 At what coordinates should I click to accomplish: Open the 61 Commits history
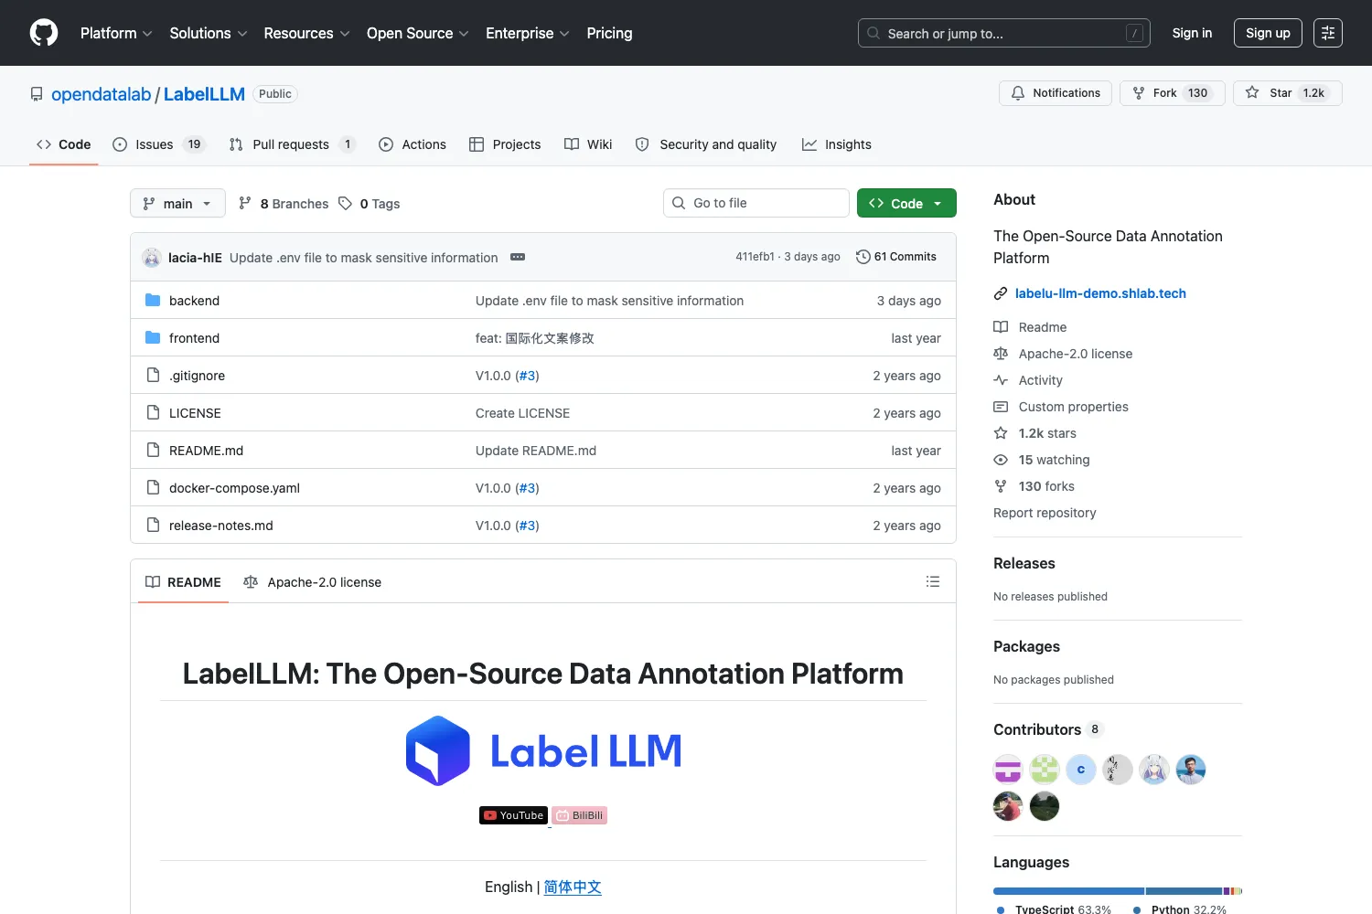(x=896, y=257)
